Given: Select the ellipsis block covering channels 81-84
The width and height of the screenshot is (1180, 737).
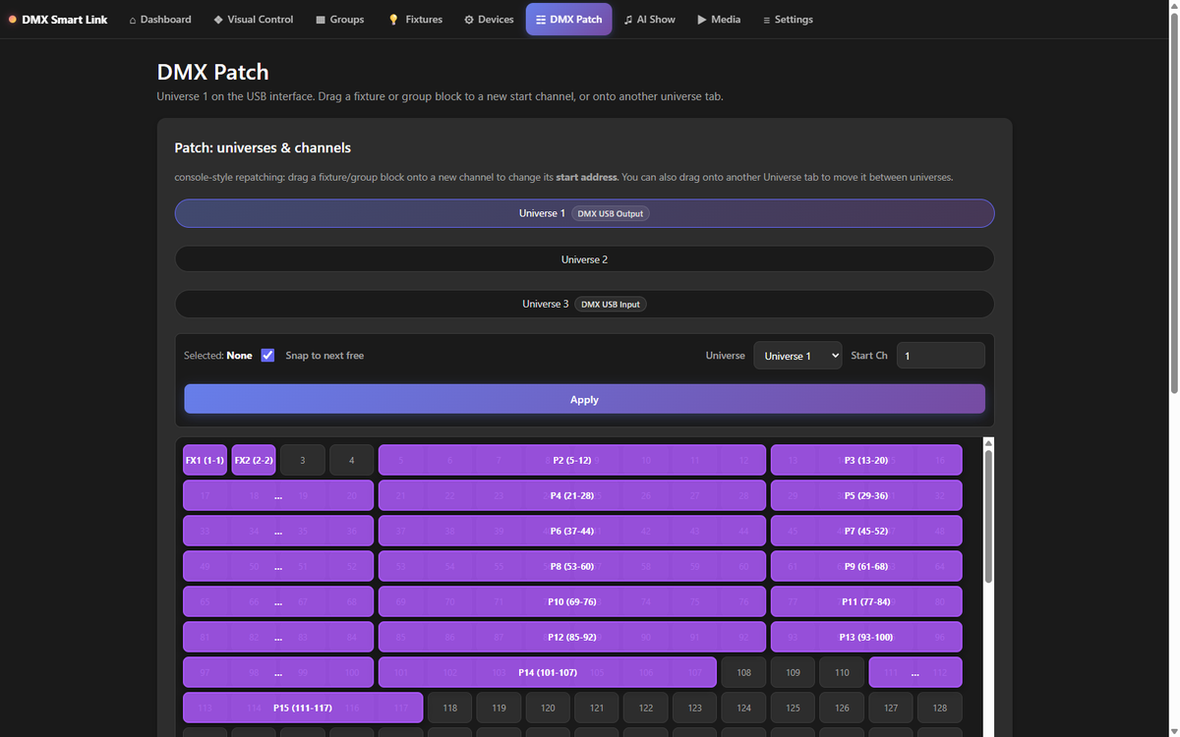Looking at the screenshot, I should pyautogui.click(x=278, y=637).
